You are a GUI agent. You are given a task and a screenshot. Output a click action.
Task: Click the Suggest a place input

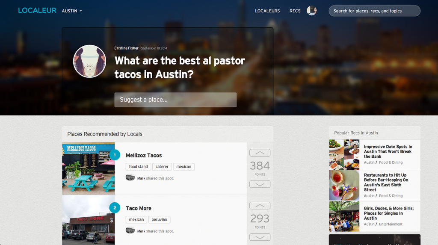click(175, 100)
